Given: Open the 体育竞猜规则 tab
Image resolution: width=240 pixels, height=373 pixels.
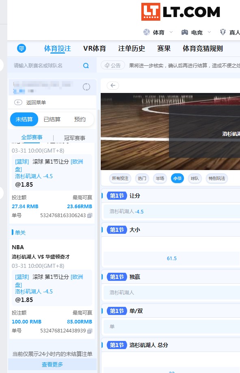Looking at the screenshot, I should pyautogui.click(x=203, y=49).
